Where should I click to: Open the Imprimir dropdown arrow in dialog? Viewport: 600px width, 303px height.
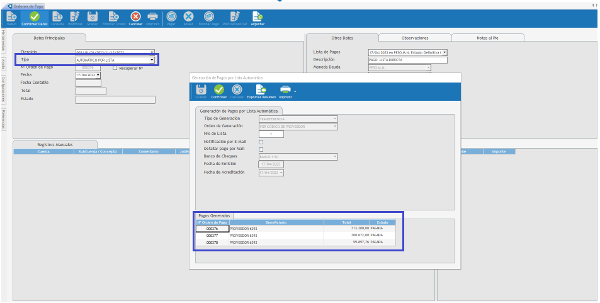pos(294,92)
